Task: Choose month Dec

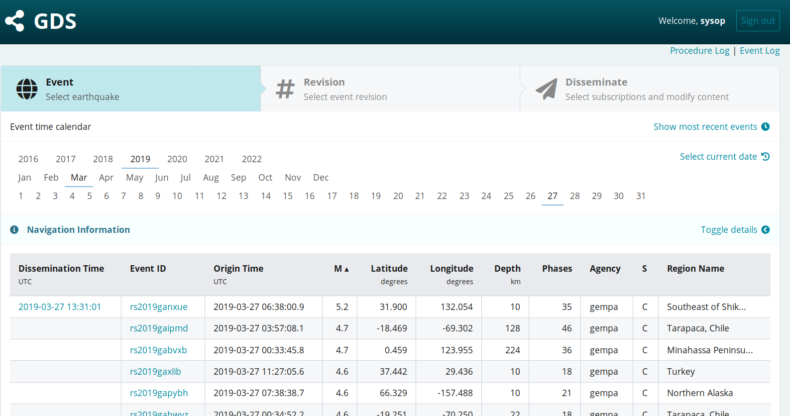Action: click(x=321, y=178)
